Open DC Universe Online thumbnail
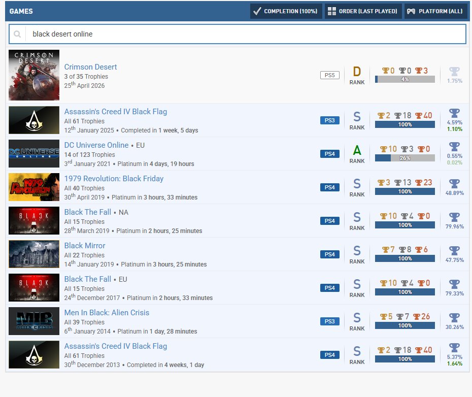 34,154
